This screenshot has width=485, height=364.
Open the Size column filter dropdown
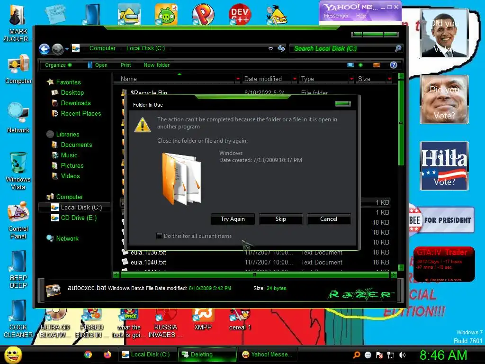tap(389, 79)
